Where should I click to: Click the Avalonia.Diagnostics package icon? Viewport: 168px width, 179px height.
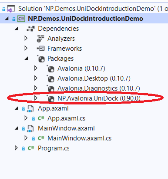51,88
